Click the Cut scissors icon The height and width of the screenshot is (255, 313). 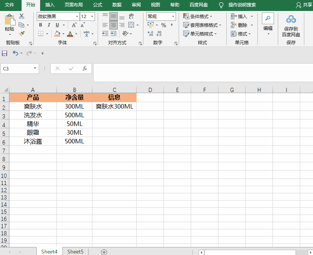[21, 16]
